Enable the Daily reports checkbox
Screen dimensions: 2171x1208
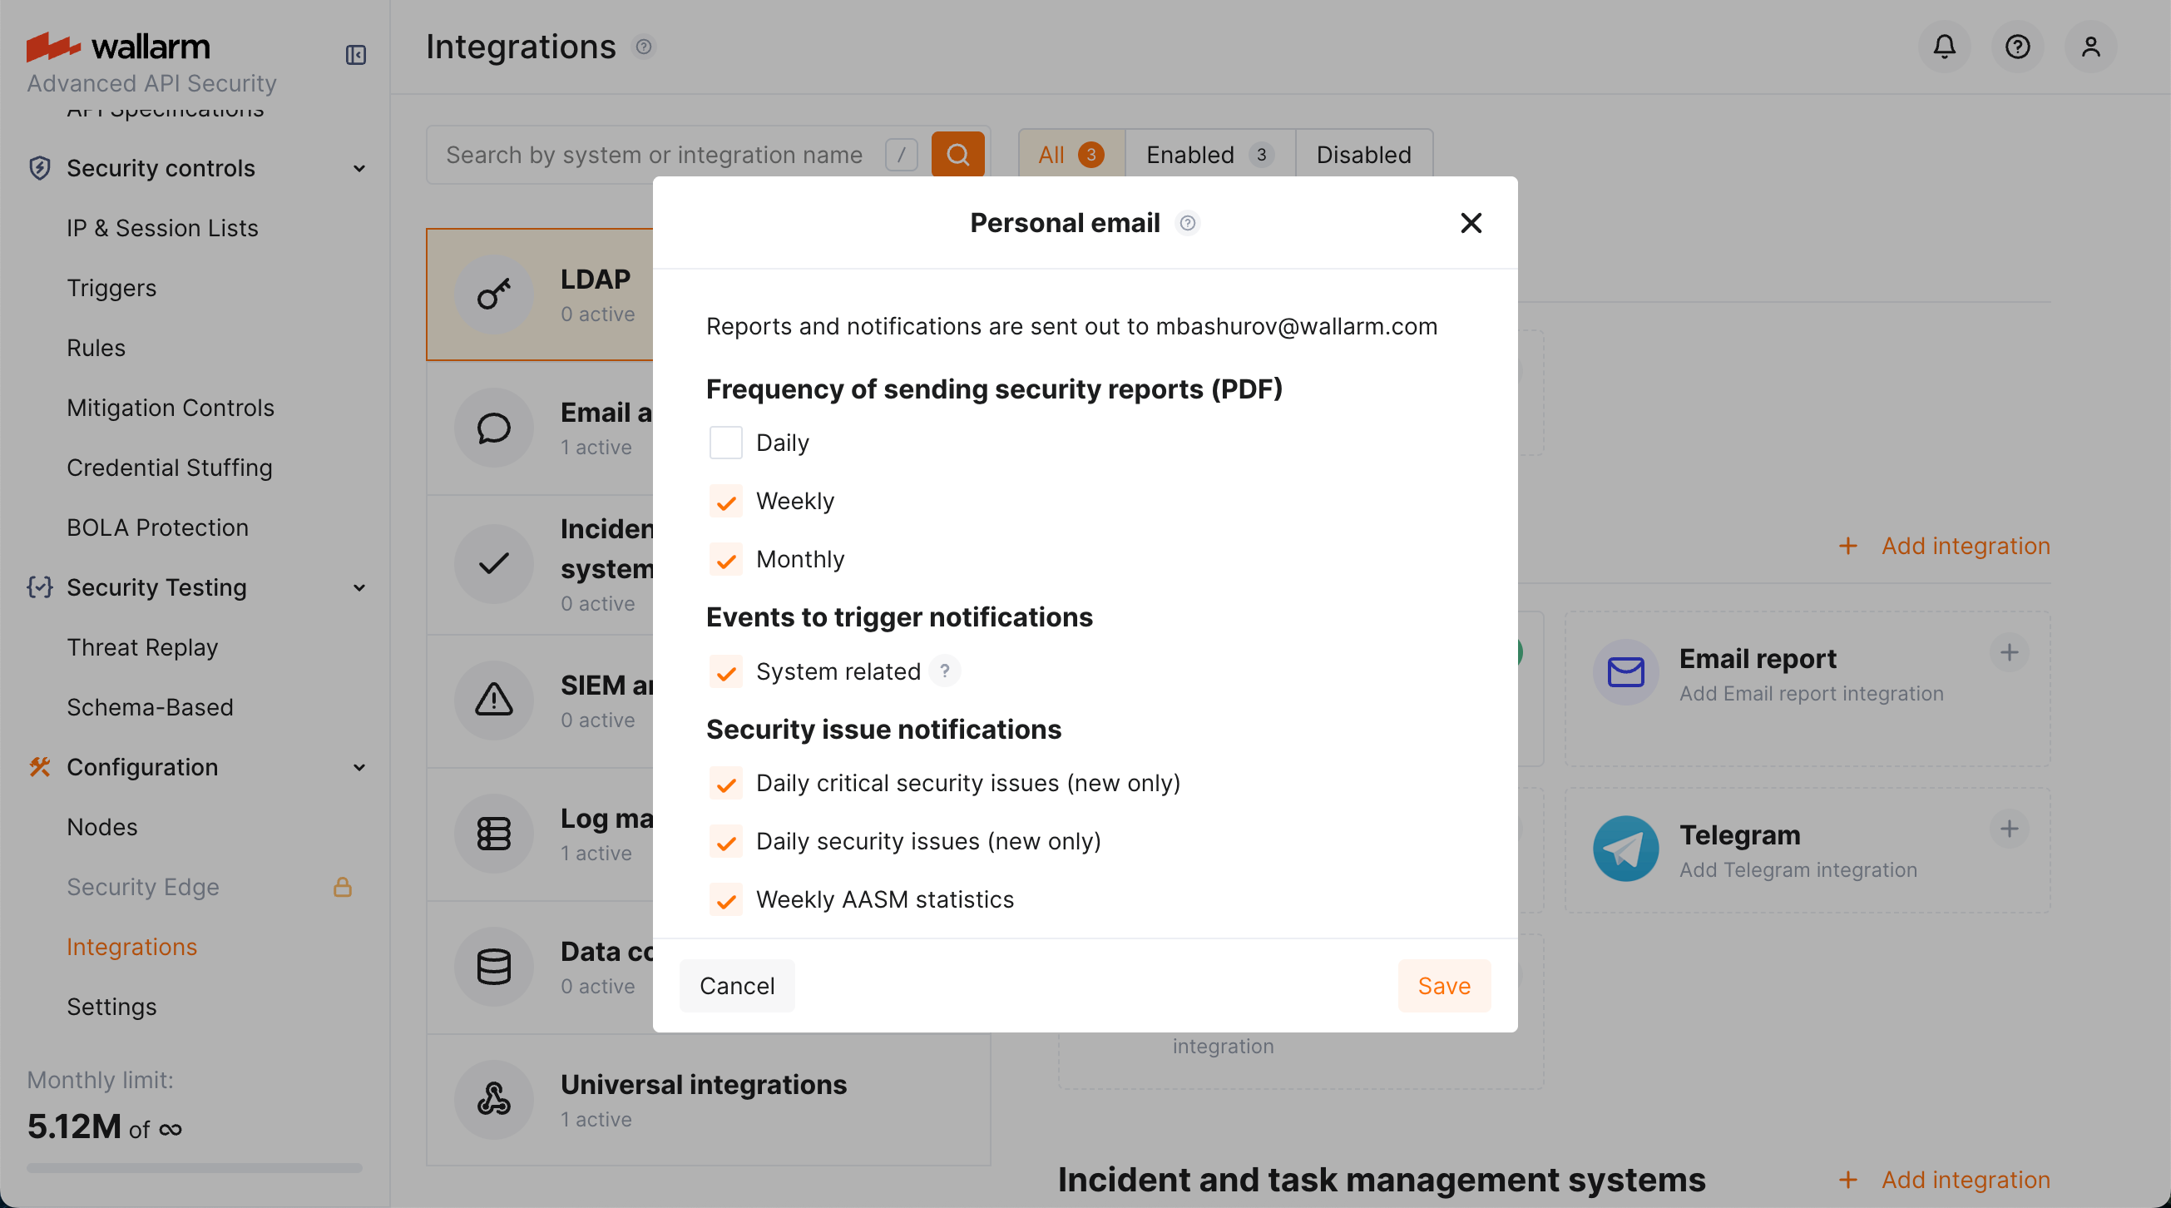[x=724, y=442]
